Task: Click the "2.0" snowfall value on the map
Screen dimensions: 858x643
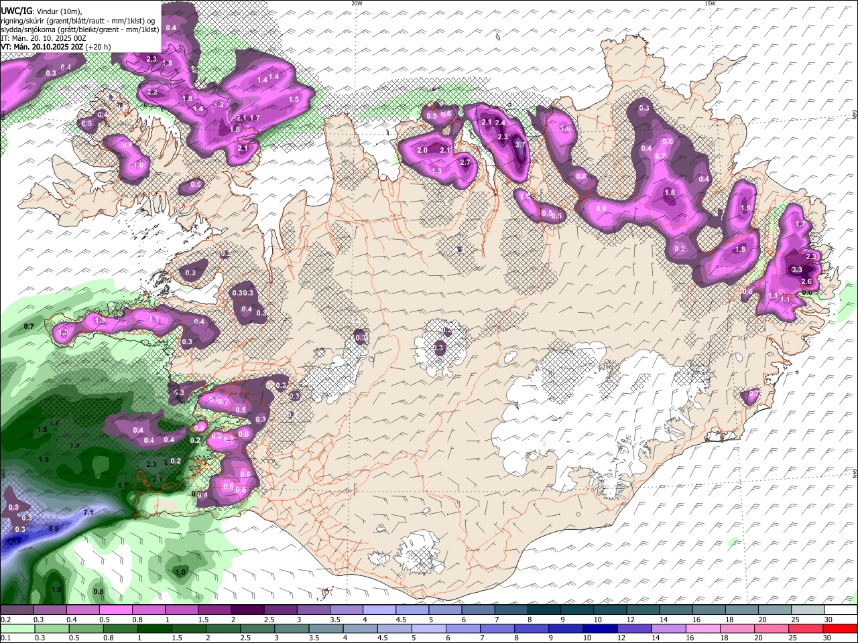Action: tap(422, 151)
